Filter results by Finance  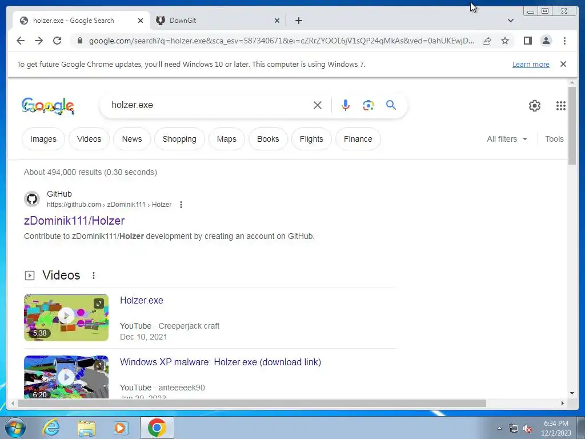point(358,139)
